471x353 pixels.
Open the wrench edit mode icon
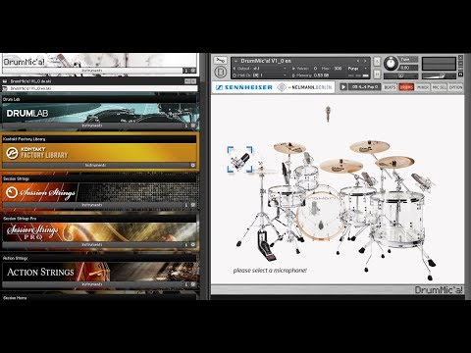point(220,61)
